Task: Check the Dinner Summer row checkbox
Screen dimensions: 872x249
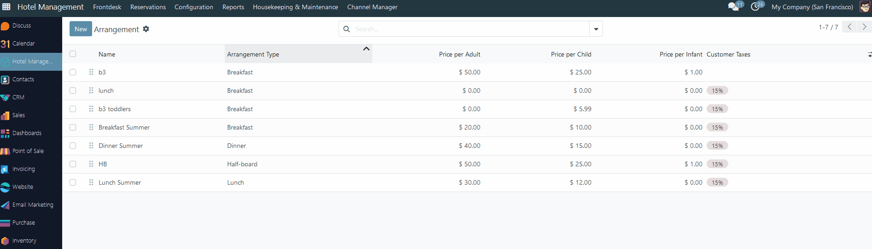Action: (x=73, y=146)
